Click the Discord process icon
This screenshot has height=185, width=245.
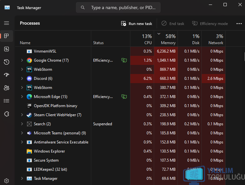point(29,79)
